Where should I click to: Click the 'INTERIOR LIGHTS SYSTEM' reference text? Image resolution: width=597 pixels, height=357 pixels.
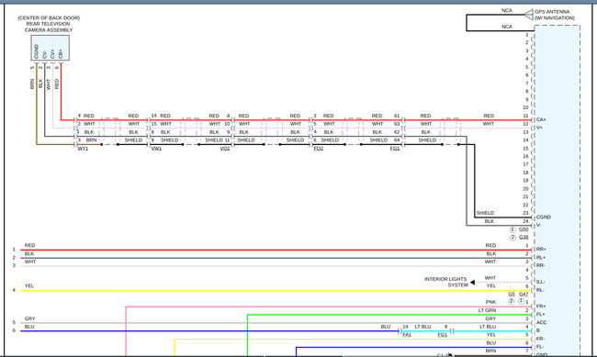tap(445, 282)
